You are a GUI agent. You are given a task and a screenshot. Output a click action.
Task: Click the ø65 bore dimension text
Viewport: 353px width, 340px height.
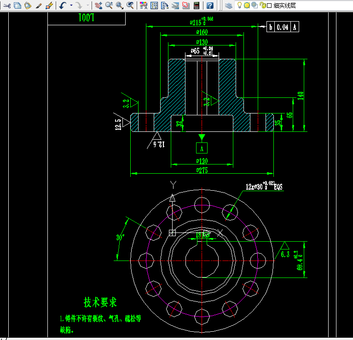202,51
